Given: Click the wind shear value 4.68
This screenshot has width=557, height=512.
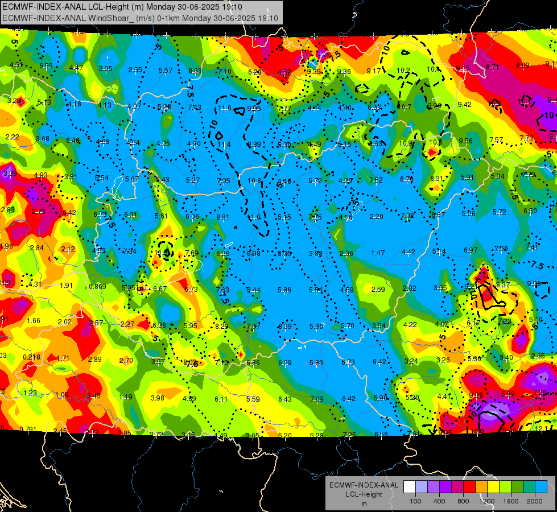Looking at the screenshot, I should (x=103, y=142).
